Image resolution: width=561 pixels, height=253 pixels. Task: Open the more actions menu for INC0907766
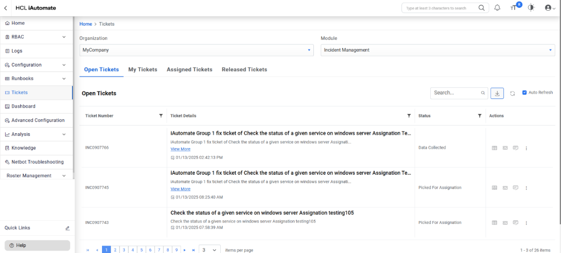[x=526, y=148]
